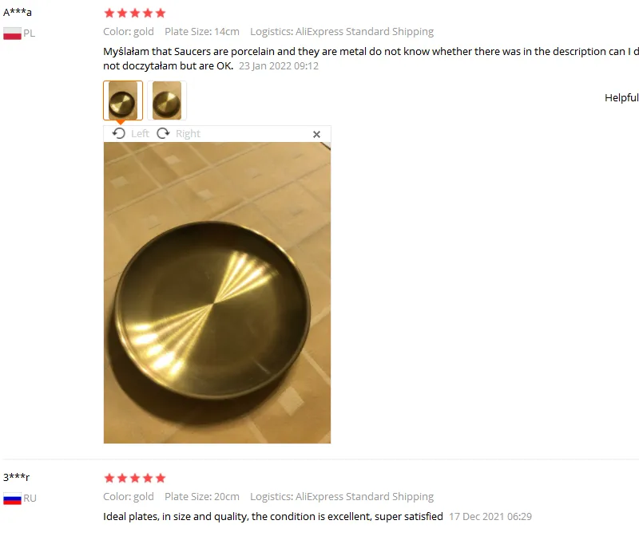Viewport: 639px width, 544px height.
Task: Rotate the review photo right with the clockwise arrow
Action: tap(164, 133)
